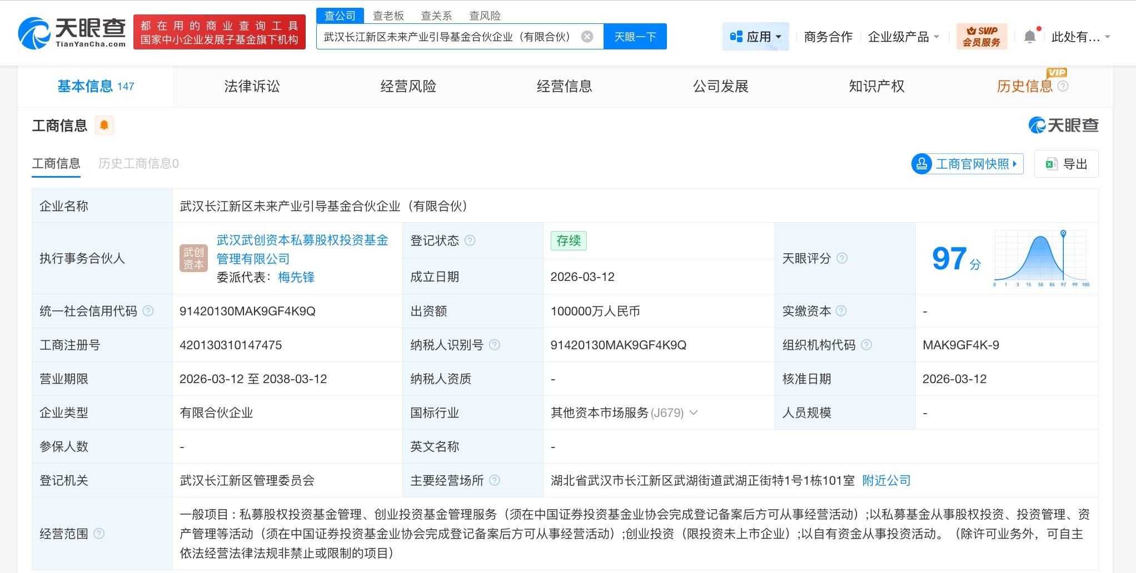Click help icon next to 天眼评分
This screenshot has width=1136, height=573.
tap(842, 258)
